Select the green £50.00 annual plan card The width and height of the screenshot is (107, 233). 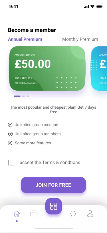(47, 68)
